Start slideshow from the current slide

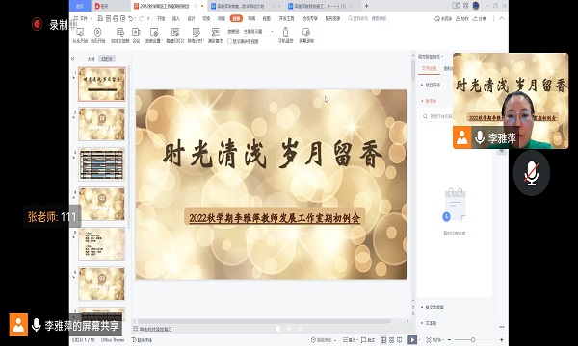point(97,36)
